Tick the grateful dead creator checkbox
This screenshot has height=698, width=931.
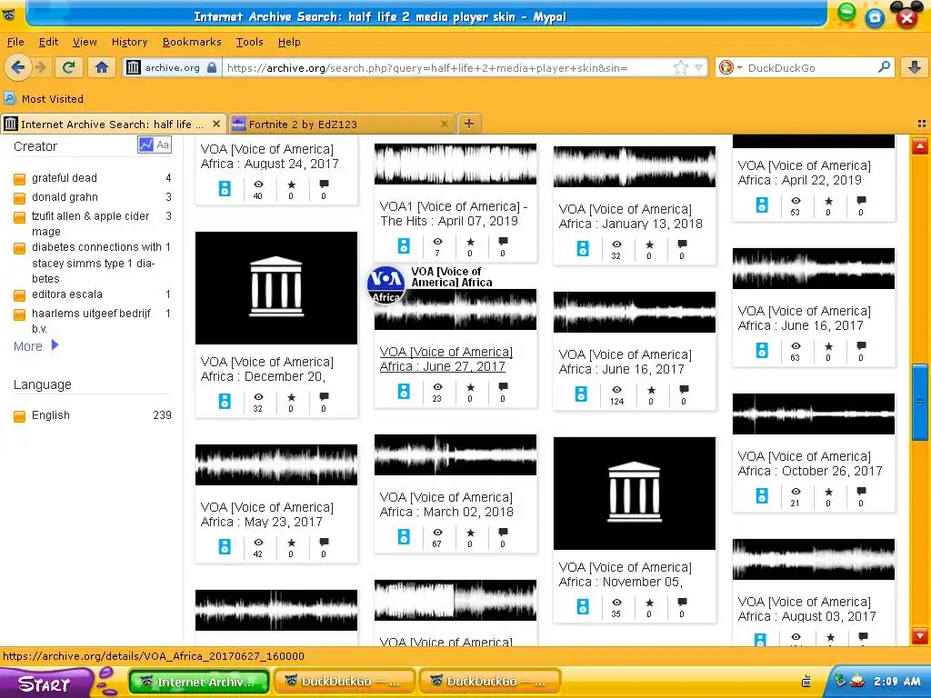[20, 179]
